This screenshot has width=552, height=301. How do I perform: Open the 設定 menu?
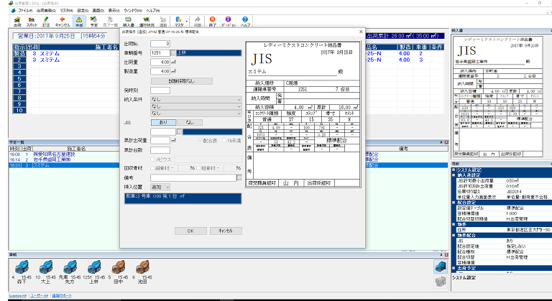pyautogui.click(x=83, y=11)
